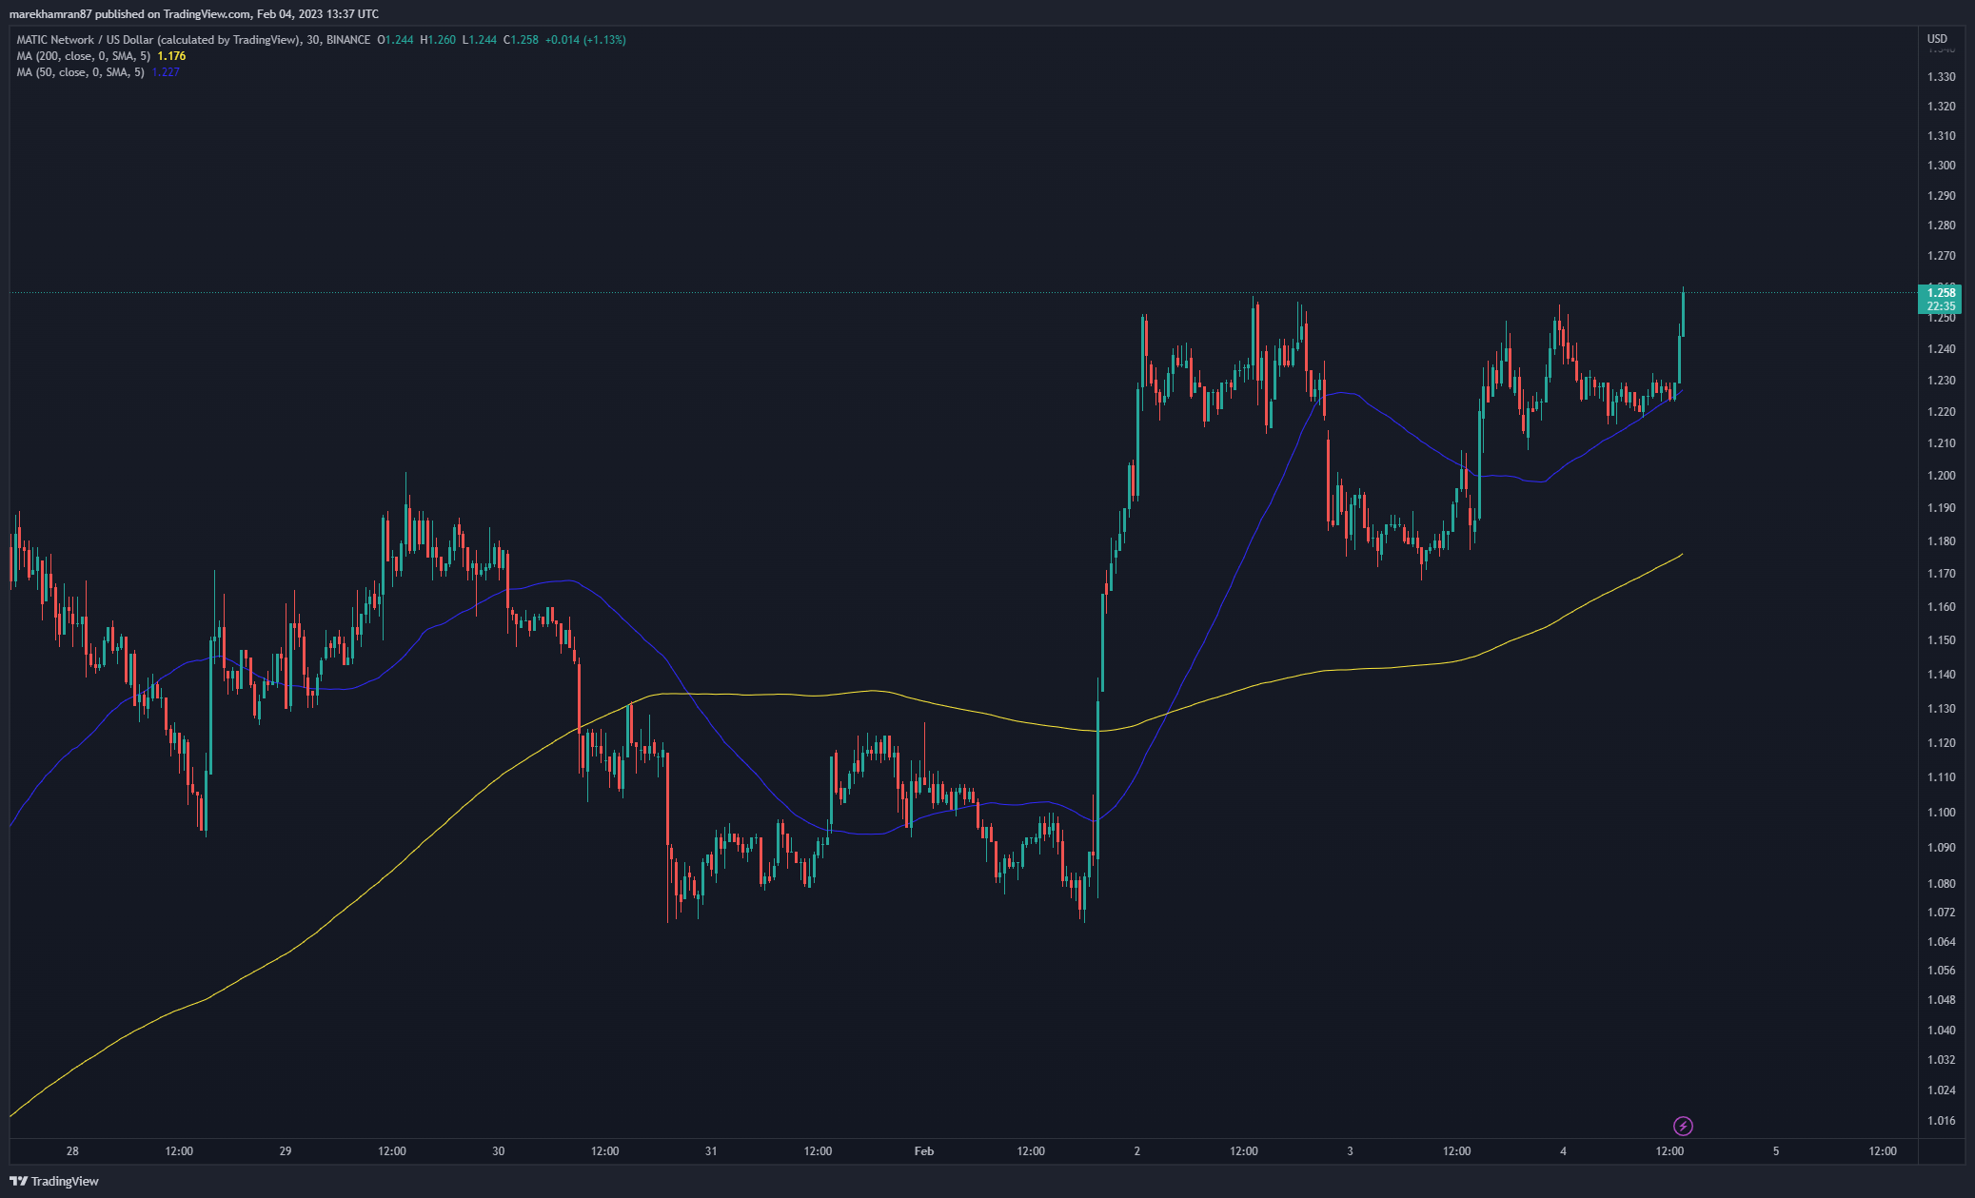This screenshot has width=1975, height=1198.
Task: Click the yellow 1.176 MA value
Action: pyautogui.click(x=171, y=56)
